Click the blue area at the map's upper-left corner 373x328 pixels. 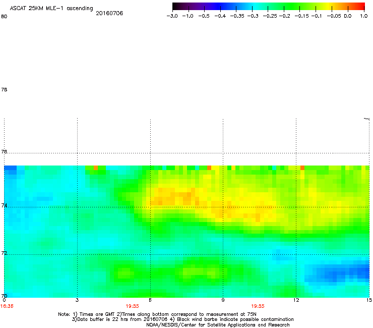click(10, 169)
